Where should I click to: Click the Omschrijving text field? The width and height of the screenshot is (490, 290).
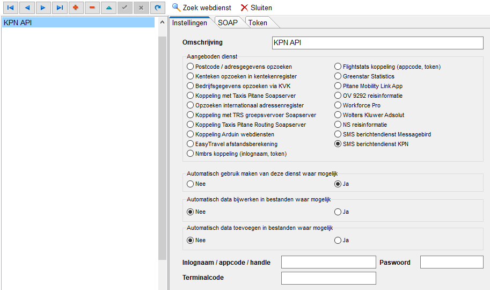377,43
